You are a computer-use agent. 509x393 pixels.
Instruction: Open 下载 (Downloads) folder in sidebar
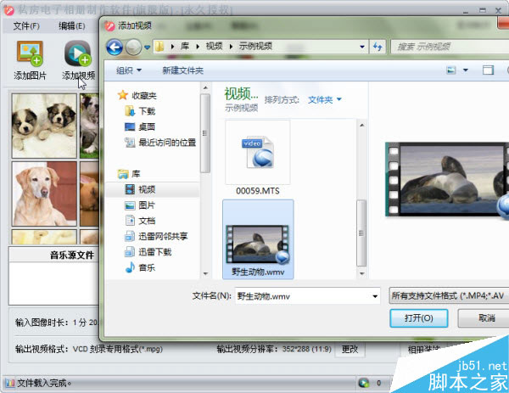[x=147, y=111]
